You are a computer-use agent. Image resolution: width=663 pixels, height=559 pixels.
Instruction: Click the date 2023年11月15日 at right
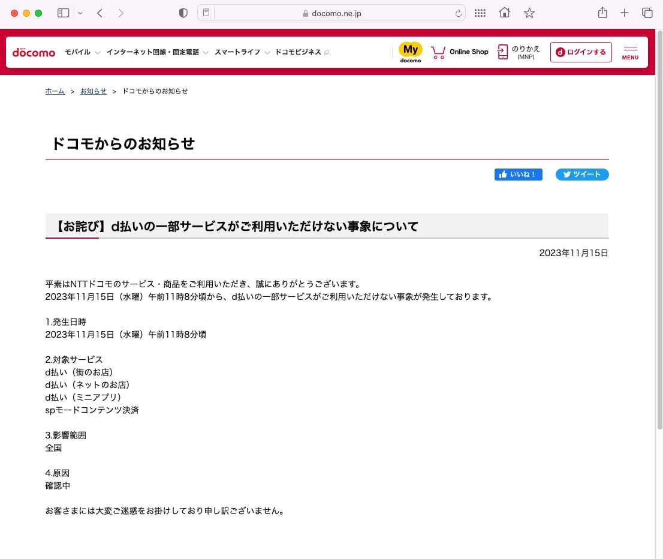573,253
